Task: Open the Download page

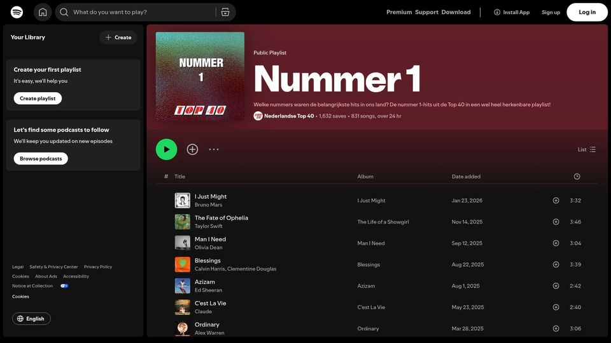Action: pos(456,12)
